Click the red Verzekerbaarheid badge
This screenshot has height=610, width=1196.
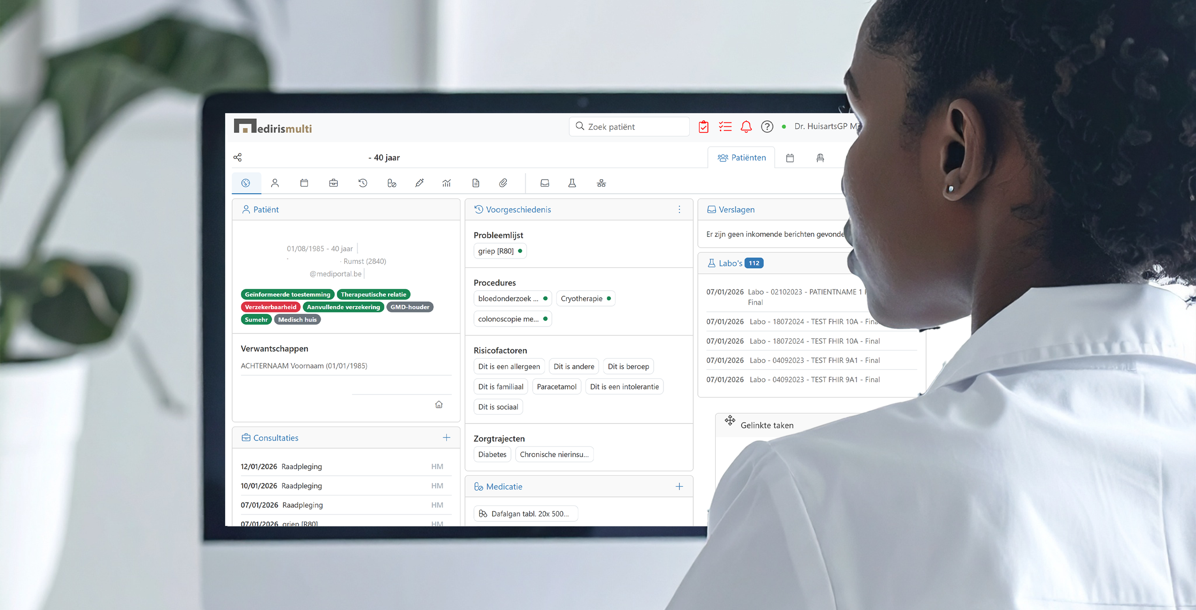coord(271,307)
